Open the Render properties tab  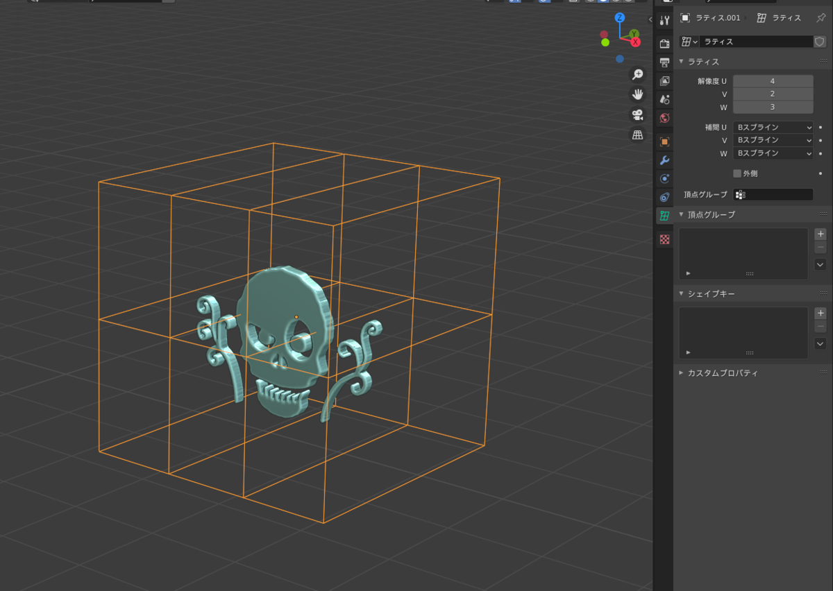[x=664, y=44]
